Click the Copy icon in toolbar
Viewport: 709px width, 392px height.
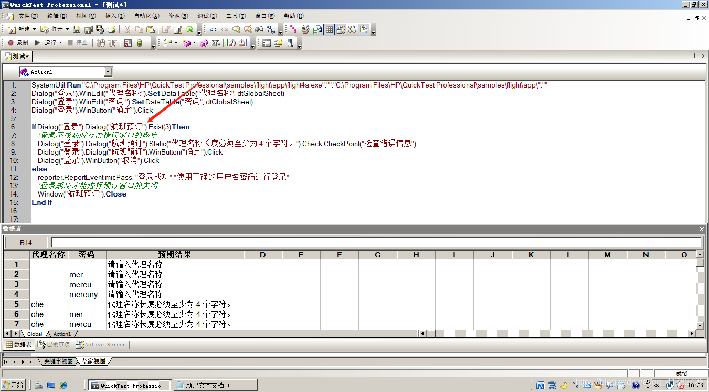point(139,29)
